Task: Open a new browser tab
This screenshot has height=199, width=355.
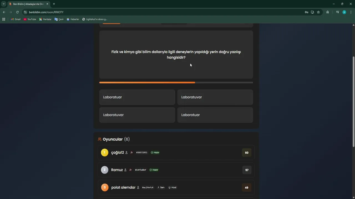Action: coord(54,4)
